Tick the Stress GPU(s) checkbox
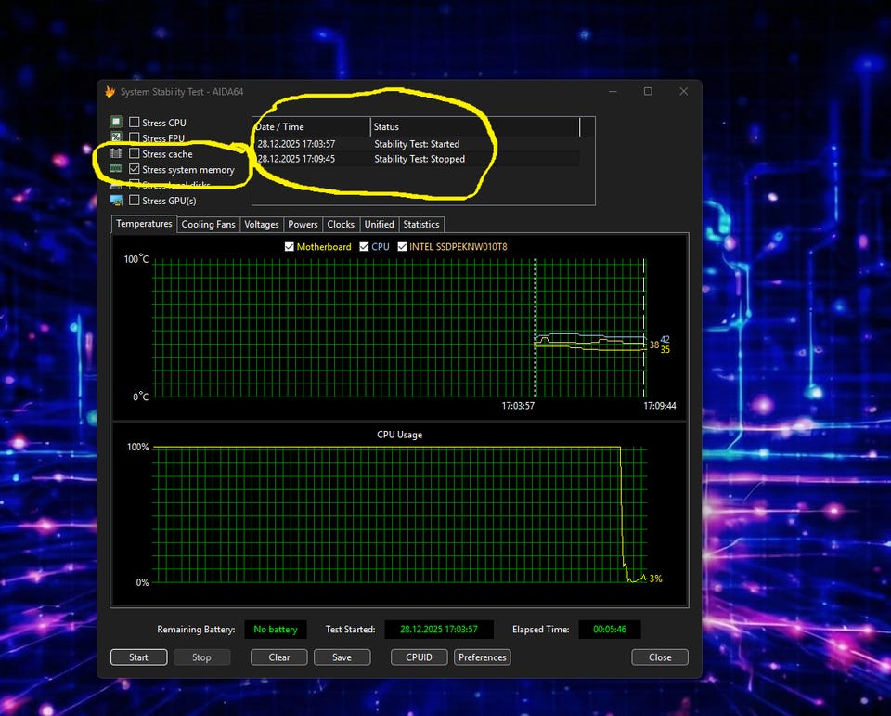Screen dimensions: 891x716 135,201
